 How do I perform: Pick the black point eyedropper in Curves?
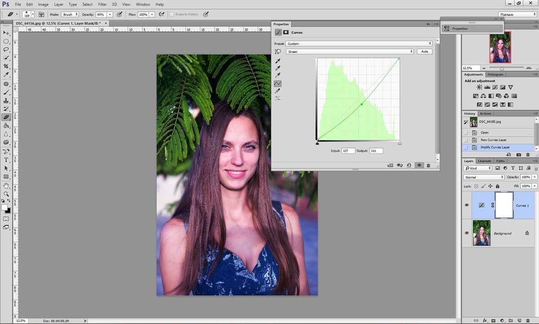[x=278, y=61]
